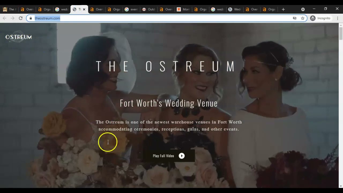343x193 pixels.
Task: Switch to the Google 'event' tab
Action: point(131,9)
